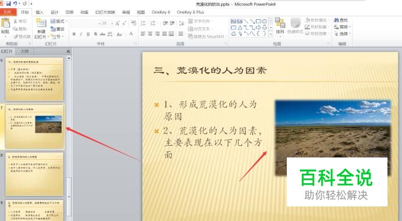Decrease list indent level icon
Viewport: 402px width, 221px height.
click(x=165, y=23)
